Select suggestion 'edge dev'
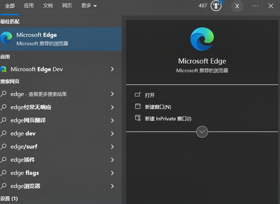Screen dimensions: 280x204 click(x=23, y=134)
